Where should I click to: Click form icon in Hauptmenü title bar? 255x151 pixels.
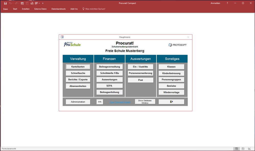pyautogui.click(x=62, y=37)
